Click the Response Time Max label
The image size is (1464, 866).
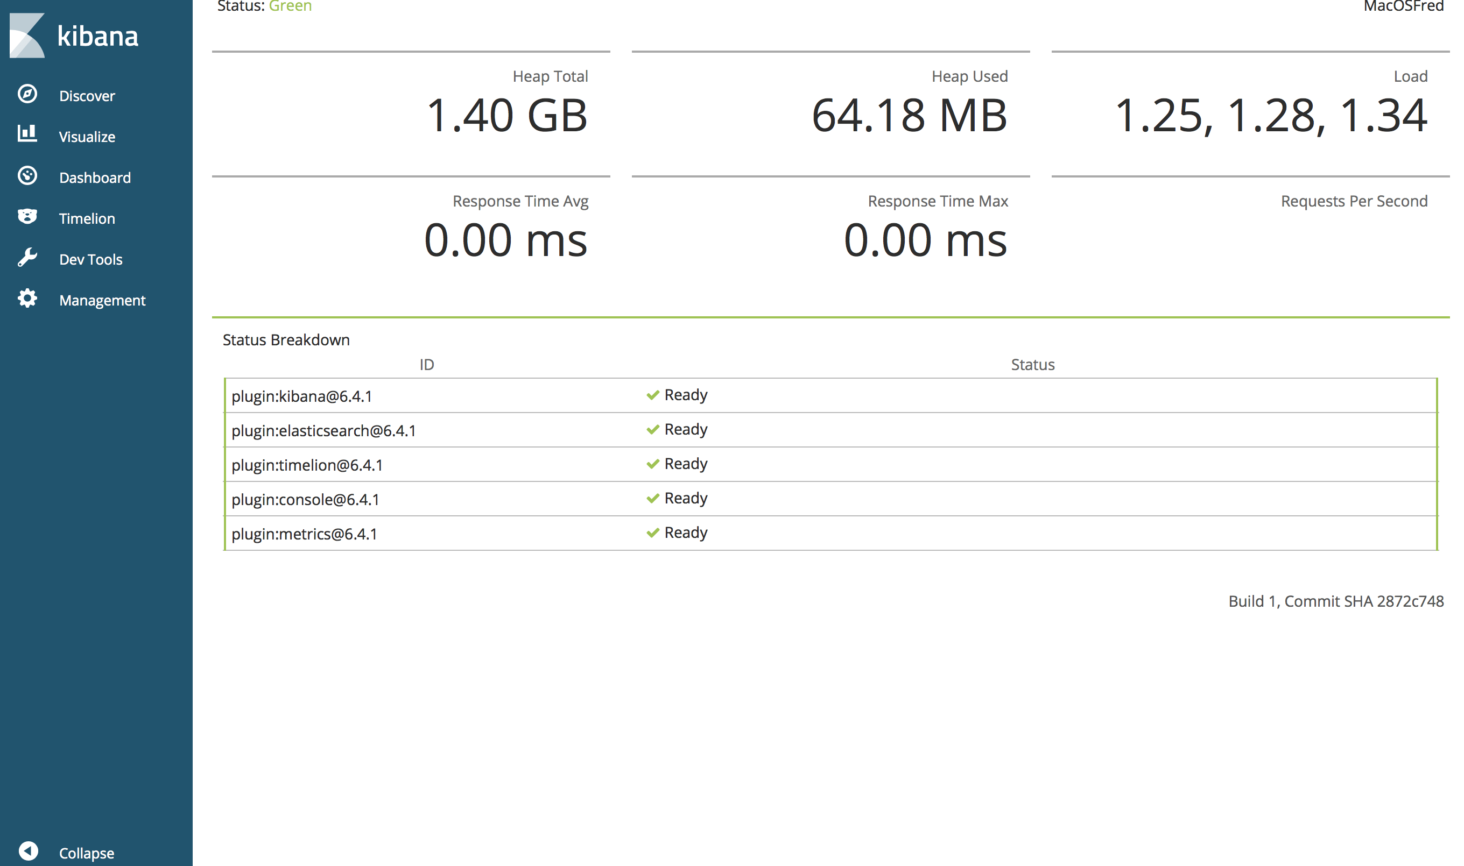coord(938,201)
